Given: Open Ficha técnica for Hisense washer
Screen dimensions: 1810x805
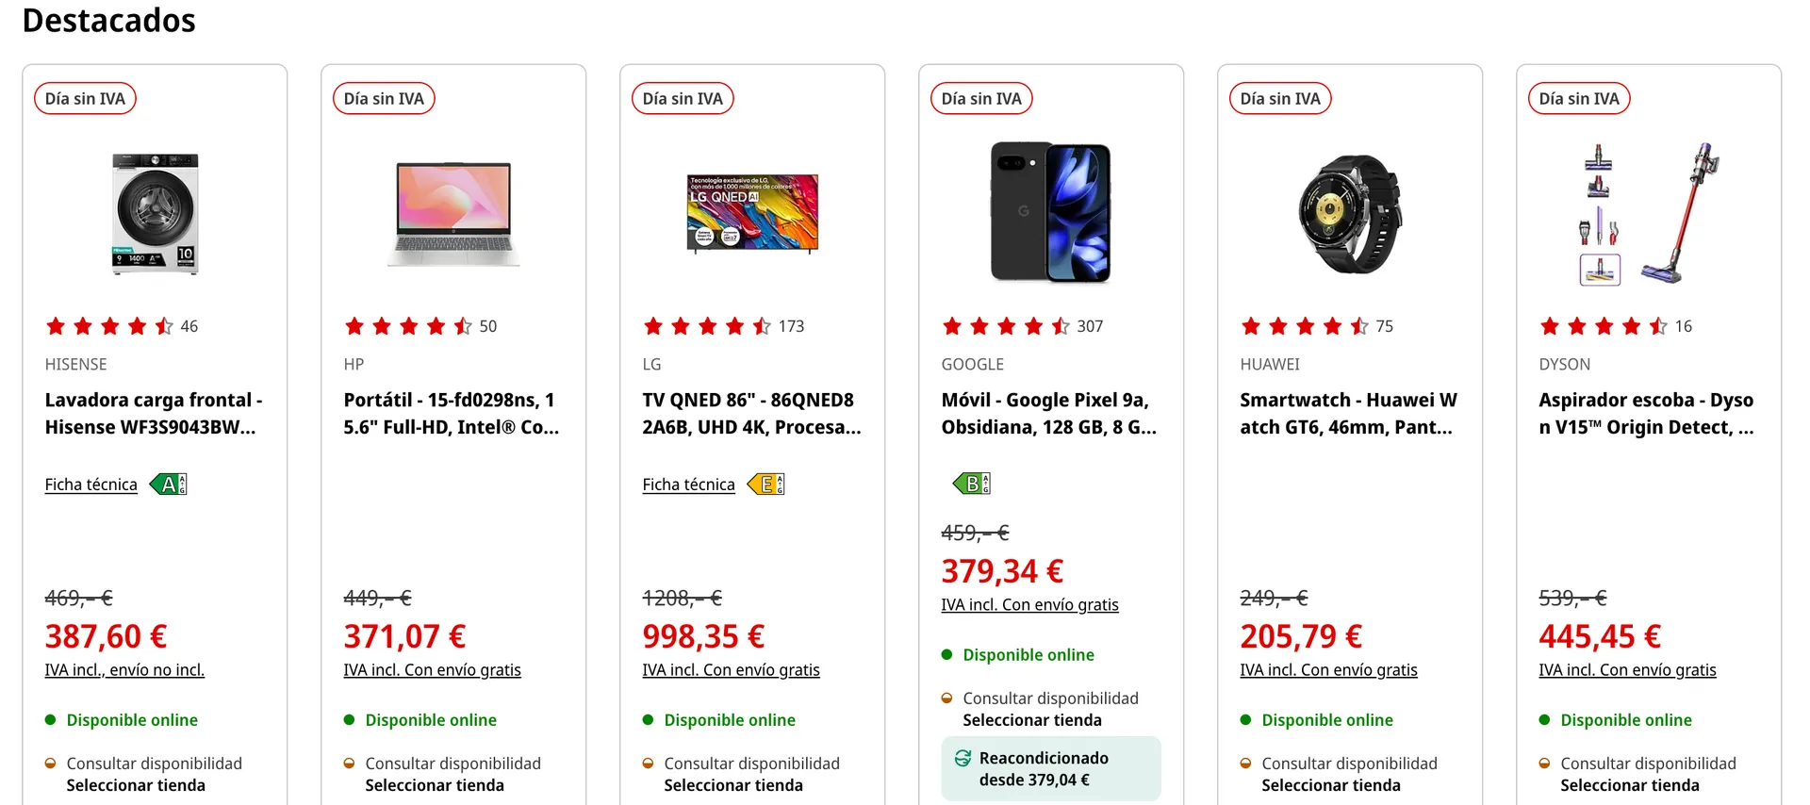Looking at the screenshot, I should (90, 485).
